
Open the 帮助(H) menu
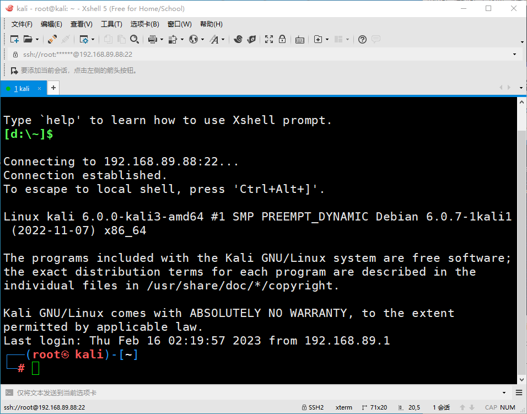tap(211, 24)
